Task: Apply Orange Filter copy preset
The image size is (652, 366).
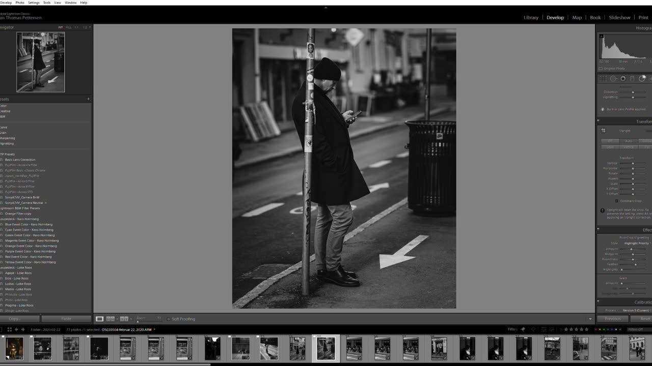Action: click(18, 213)
